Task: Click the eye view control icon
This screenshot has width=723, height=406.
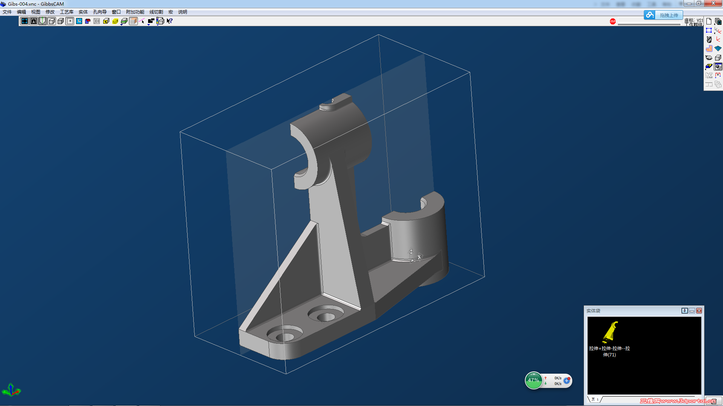Action: pos(709,58)
